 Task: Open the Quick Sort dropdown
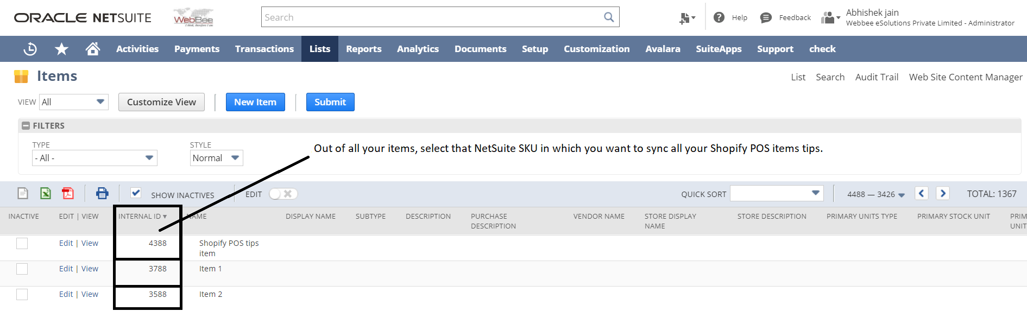(x=777, y=193)
